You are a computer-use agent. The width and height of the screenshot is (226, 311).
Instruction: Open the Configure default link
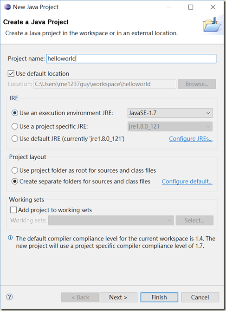point(187,181)
